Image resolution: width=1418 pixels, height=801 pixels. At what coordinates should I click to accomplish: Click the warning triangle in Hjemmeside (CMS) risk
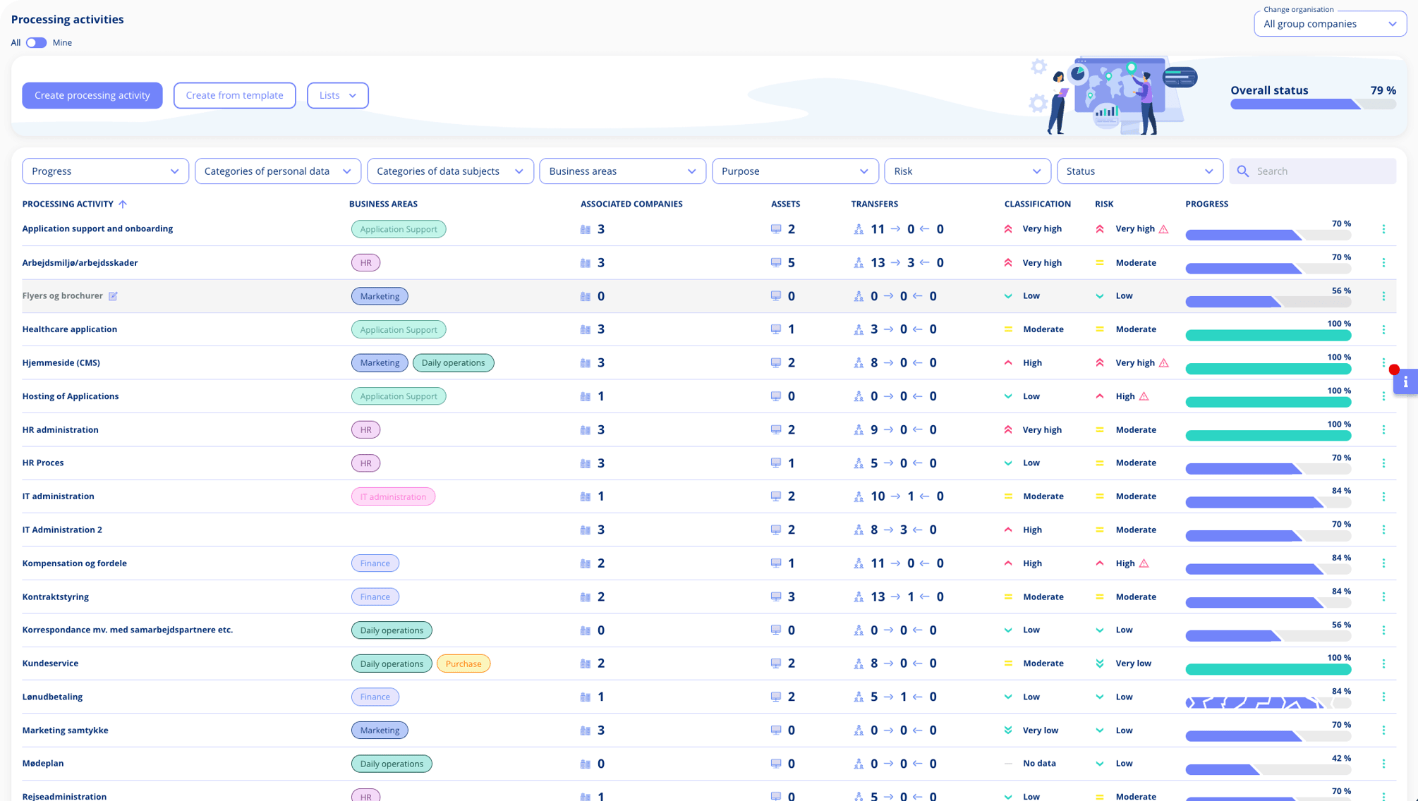coord(1164,363)
